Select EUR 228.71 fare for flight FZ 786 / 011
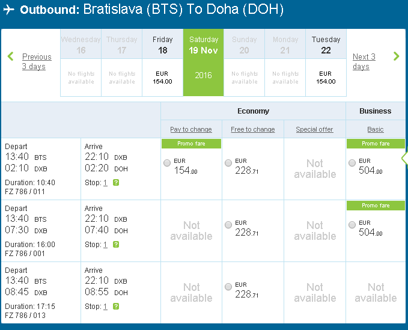The width and height of the screenshot is (408, 330). pos(228,163)
